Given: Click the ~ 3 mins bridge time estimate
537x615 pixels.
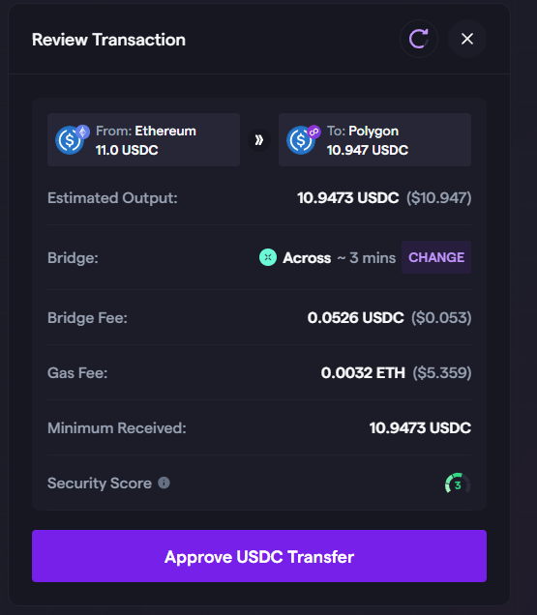Looking at the screenshot, I should [x=367, y=258].
